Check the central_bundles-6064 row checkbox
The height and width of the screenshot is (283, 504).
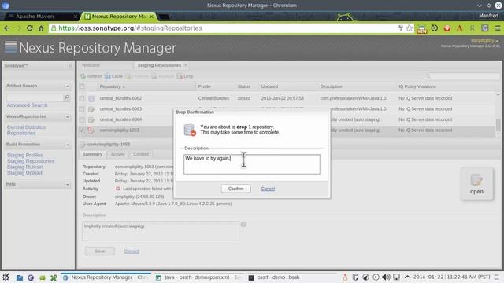click(82, 119)
